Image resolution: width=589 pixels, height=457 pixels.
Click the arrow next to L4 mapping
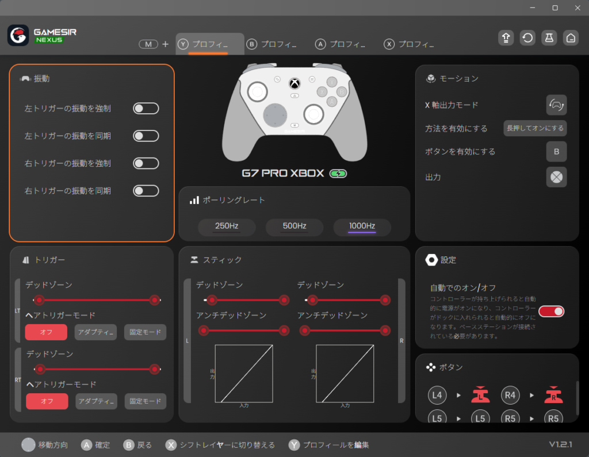(458, 395)
